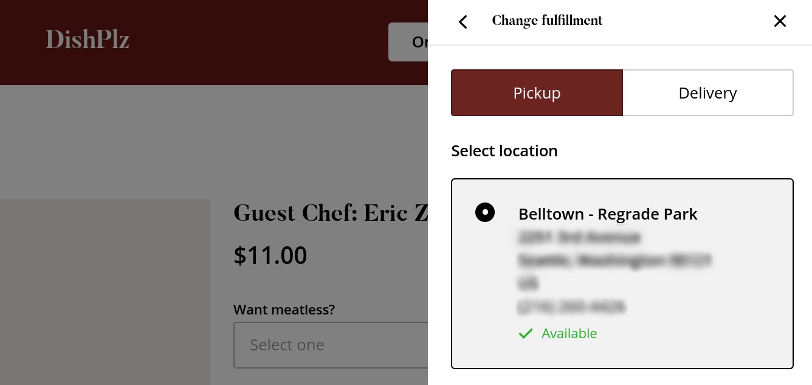Open the Want meatless dropdown
812x385 pixels.
[331, 345]
